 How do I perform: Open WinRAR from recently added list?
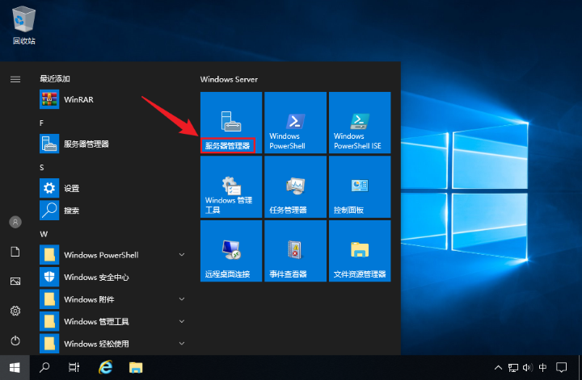pos(113,99)
